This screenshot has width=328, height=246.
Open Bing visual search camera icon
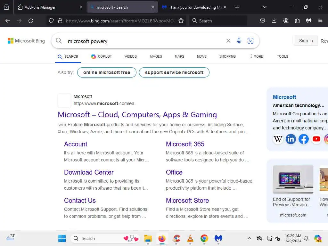click(250, 41)
